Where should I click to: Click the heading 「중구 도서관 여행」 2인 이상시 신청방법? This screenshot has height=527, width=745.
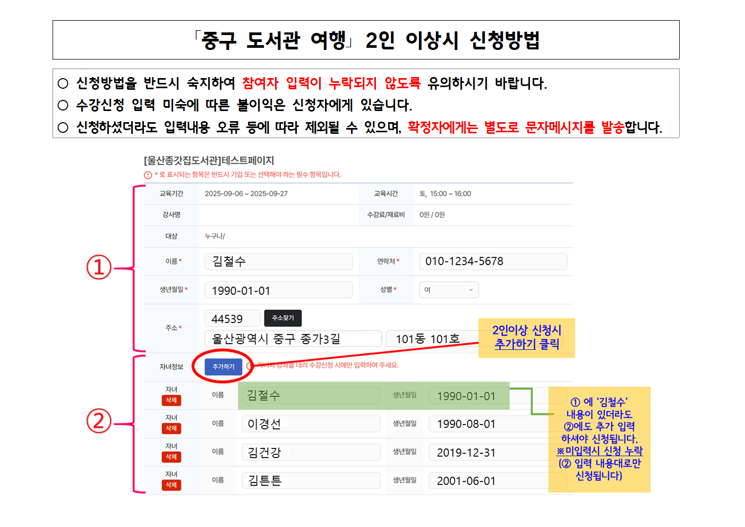(366, 40)
